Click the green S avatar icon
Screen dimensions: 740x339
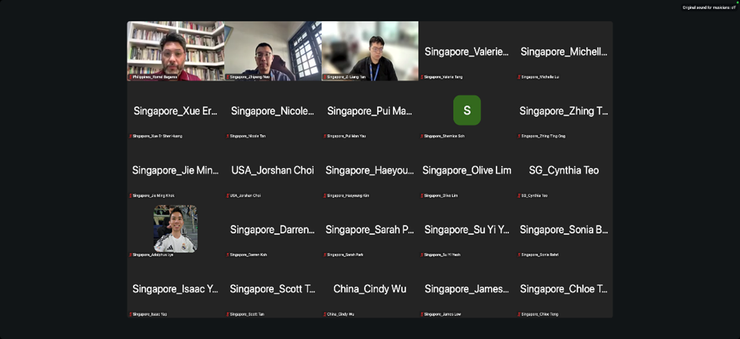(467, 110)
